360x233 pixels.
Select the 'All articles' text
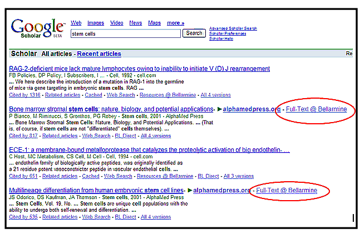click(x=57, y=54)
